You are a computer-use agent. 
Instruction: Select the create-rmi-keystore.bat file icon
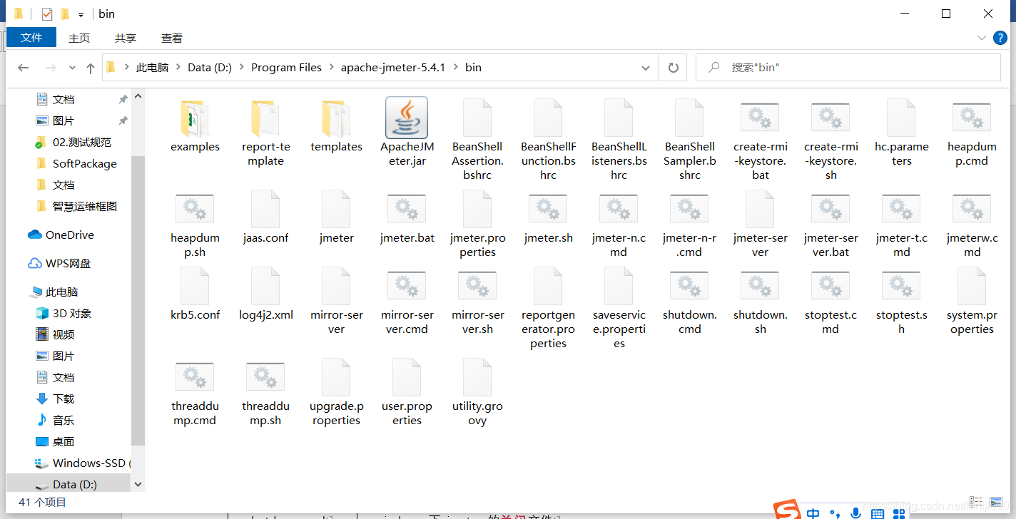760,118
